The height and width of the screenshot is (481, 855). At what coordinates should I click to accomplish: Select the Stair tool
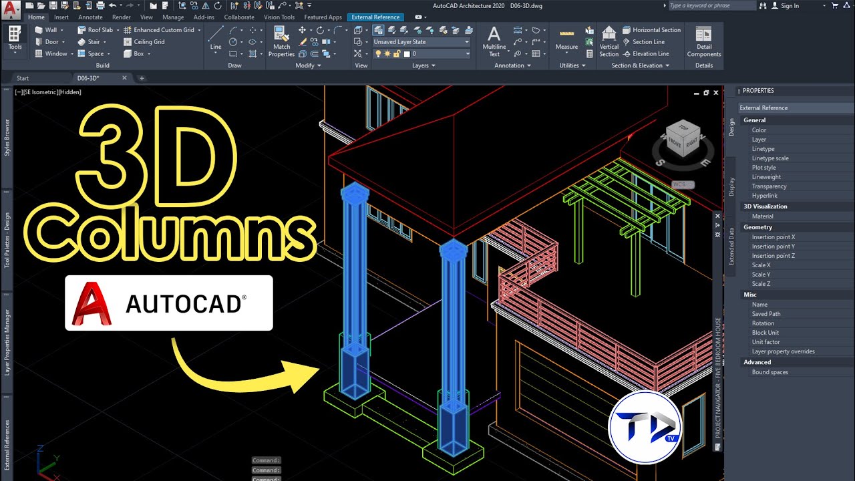[x=88, y=42]
